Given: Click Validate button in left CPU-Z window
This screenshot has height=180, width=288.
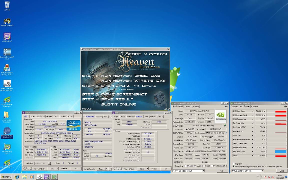Looking at the screenshot, I should tap(64, 168).
